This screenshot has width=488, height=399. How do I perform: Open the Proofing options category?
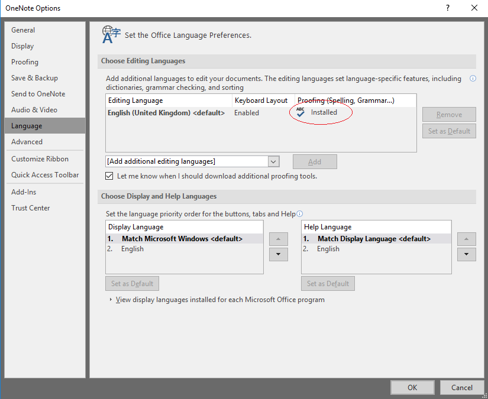(x=45, y=62)
